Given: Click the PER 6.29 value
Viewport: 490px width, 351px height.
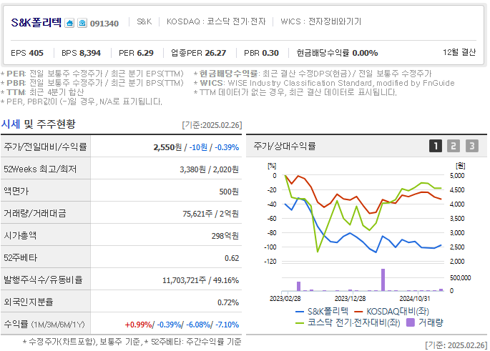Looking at the screenshot, I should click(x=136, y=53).
